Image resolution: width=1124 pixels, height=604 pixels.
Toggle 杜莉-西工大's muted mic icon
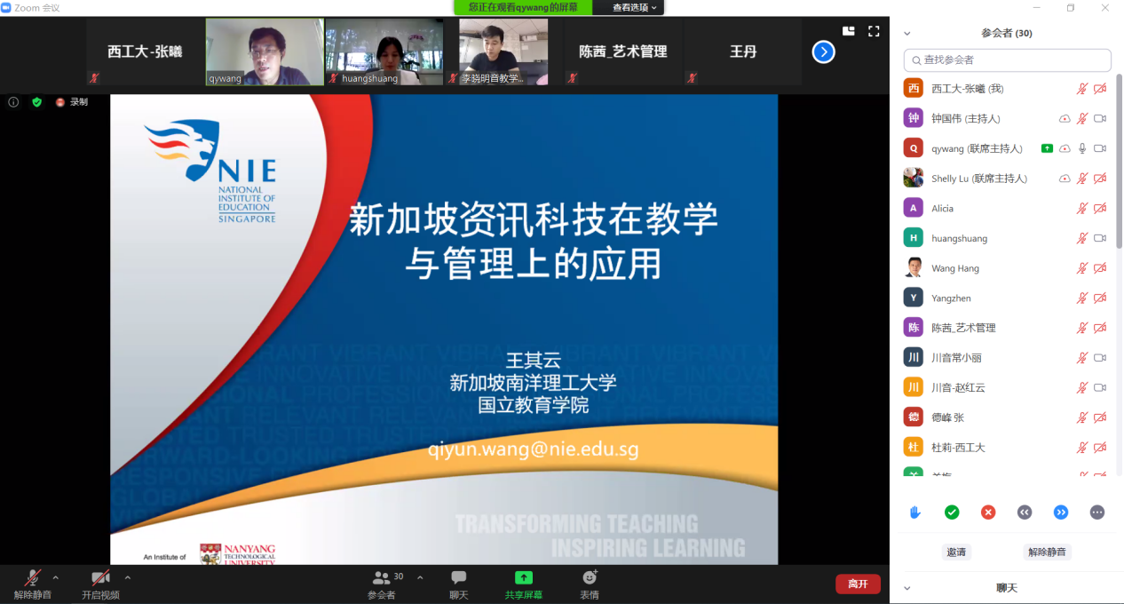(1082, 448)
